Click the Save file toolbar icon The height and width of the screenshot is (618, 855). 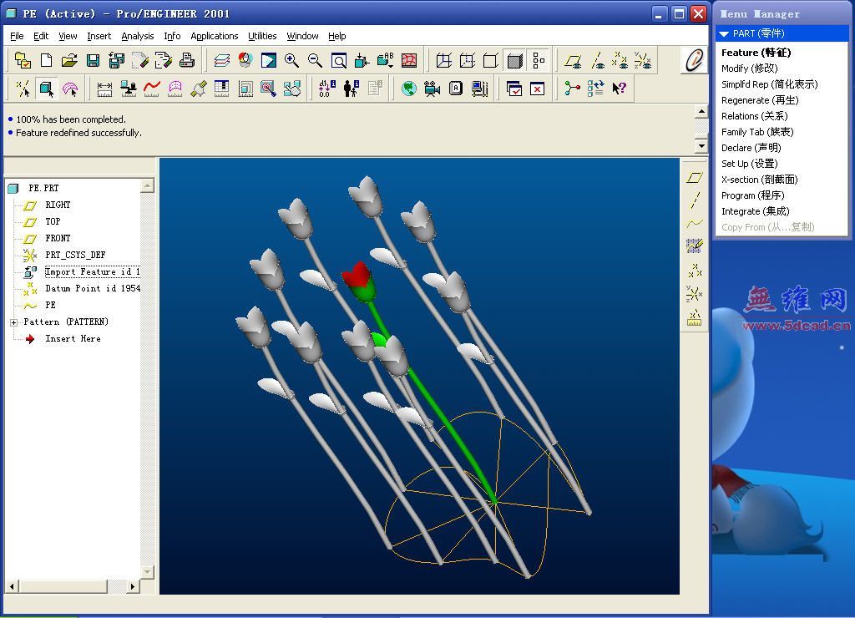coord(94,61)
